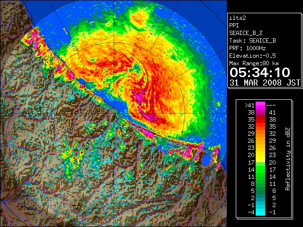Click the 'PRF: 1000Hz' line
This screenshot has height=227, width=303.
coord(248,48)
